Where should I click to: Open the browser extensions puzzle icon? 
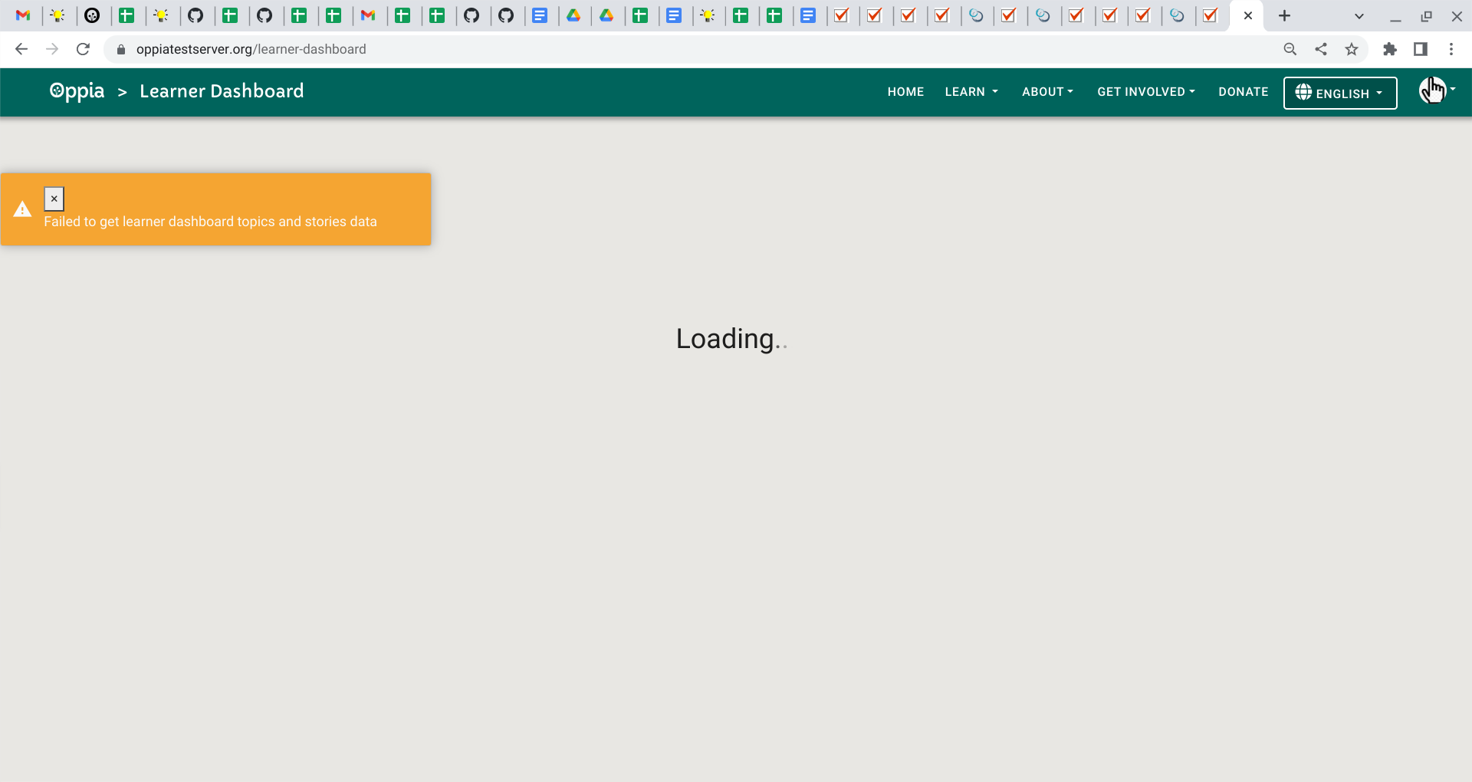click(1390, 48)
